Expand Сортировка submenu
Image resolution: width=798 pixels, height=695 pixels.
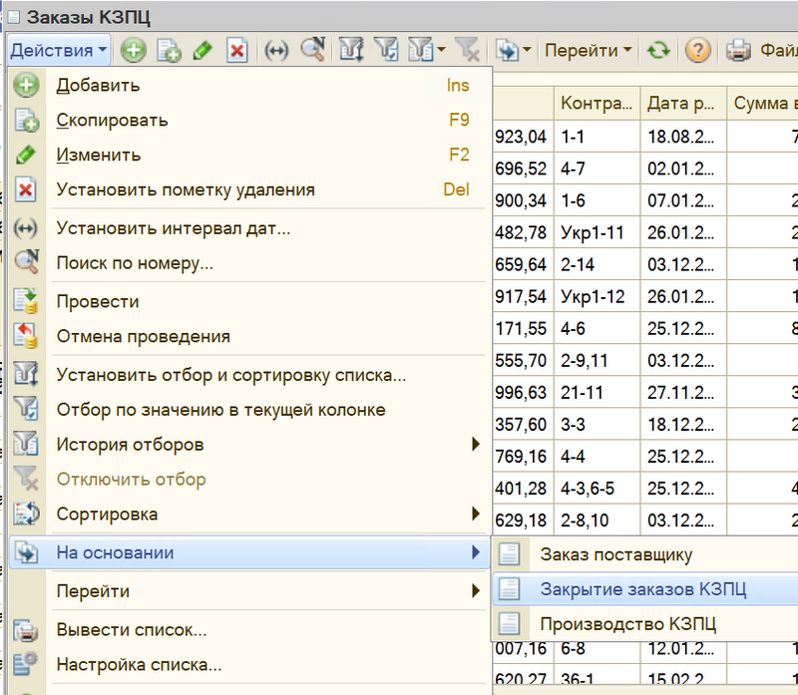(248, 514)
